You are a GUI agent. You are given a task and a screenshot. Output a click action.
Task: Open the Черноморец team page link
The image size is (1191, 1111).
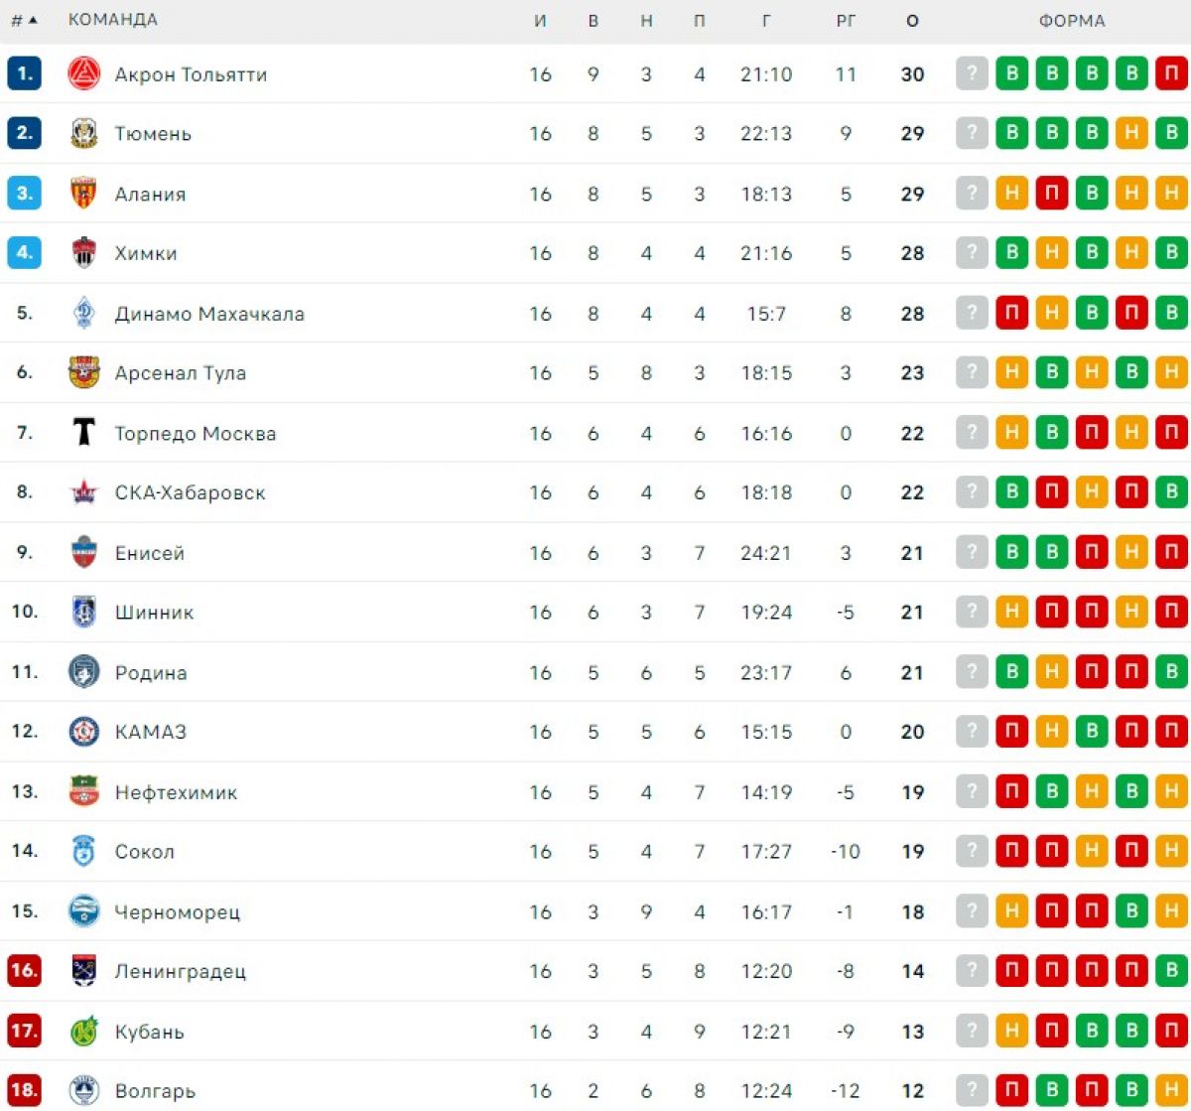coord(178,911)
